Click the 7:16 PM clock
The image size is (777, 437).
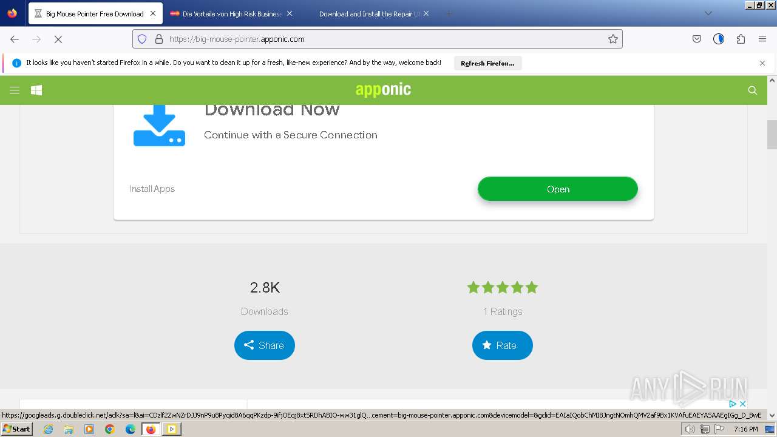pyautogui.click(x=745, y=429)
